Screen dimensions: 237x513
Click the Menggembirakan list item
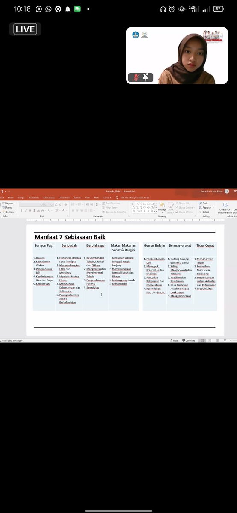pos(181,296)
